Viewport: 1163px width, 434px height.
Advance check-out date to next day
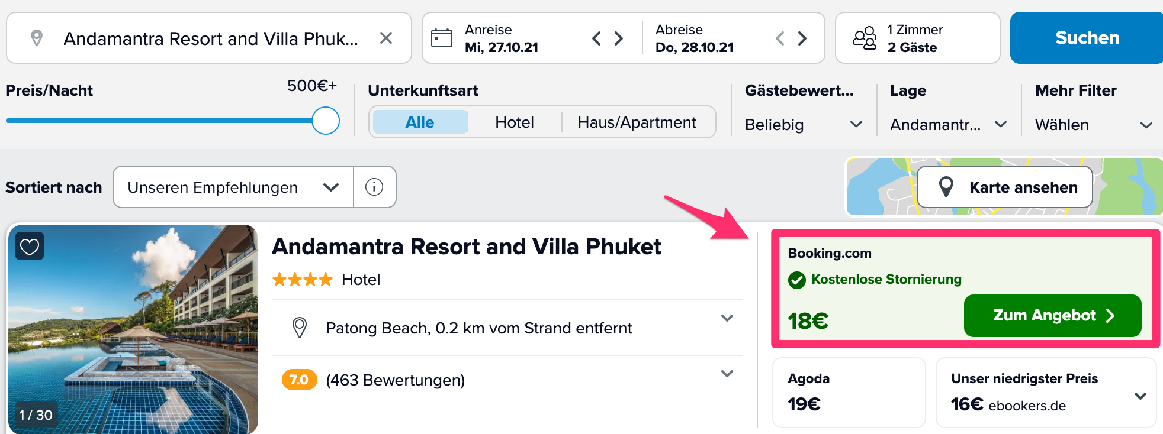802,38
